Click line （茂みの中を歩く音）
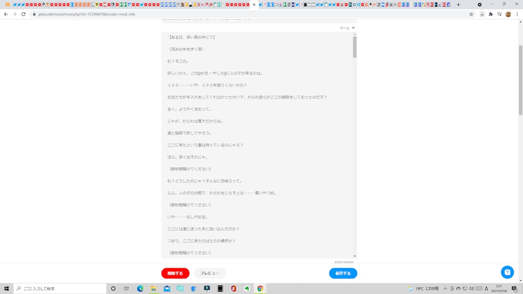Viewport: 523px width, 294px height. click(x=186, y=49)
